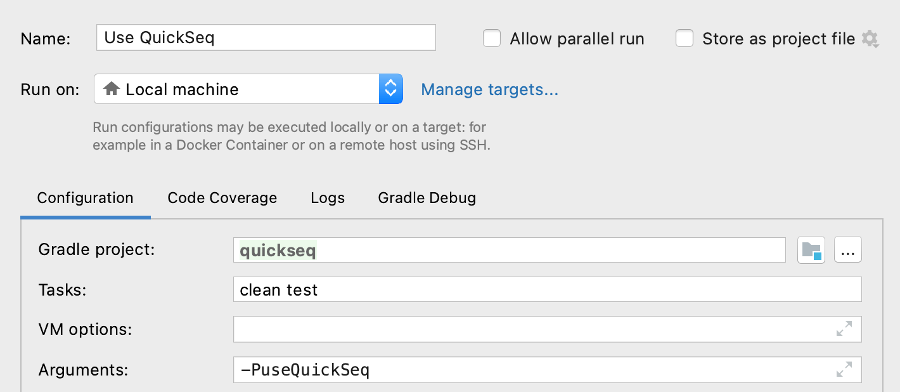This screenshot has width=900, height=392.
Task: Click the ellipsis button next to Gradle project
Action: tap(848, 250)
